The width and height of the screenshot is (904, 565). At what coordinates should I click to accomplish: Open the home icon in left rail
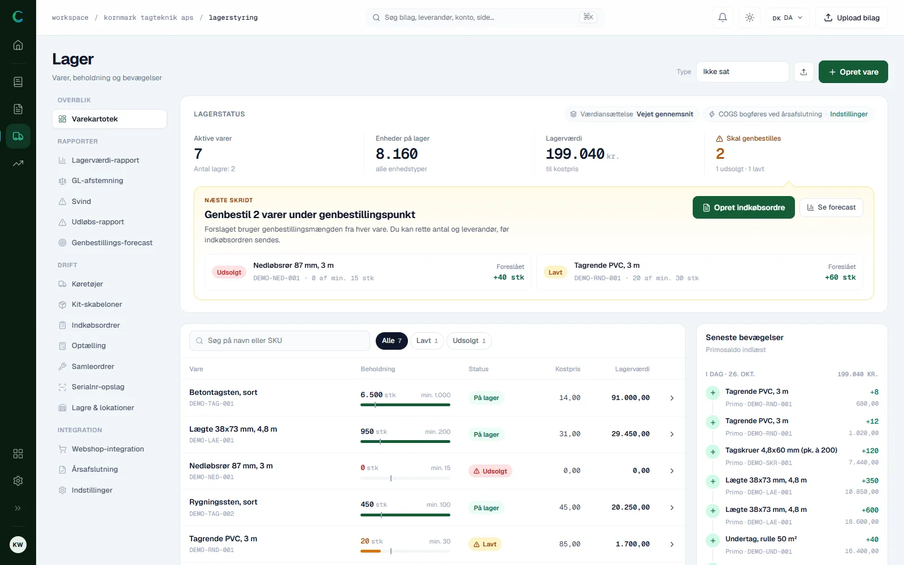pyautogui.click(x=18, y=45)
